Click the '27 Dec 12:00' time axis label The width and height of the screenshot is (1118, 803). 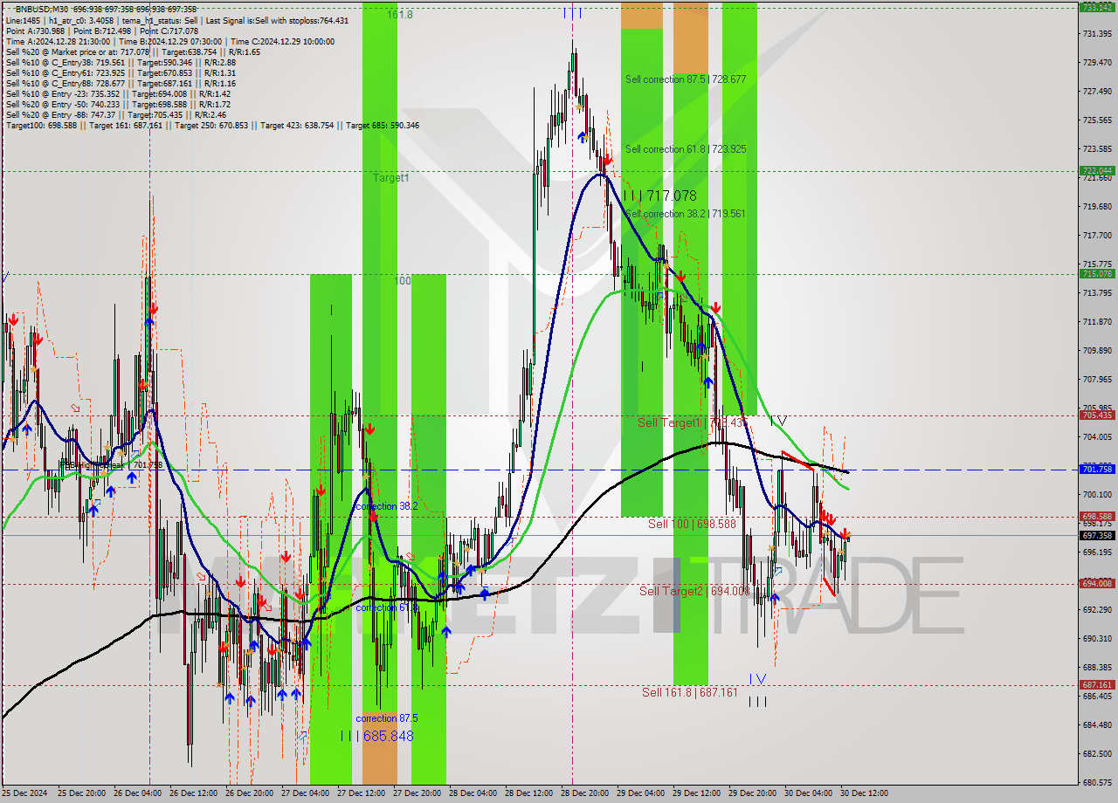362,793
